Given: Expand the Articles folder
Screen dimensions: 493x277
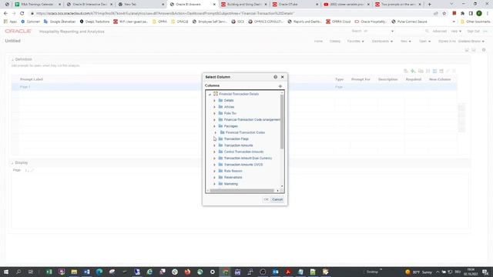Looking at the screenshot, I should point(215,107).
